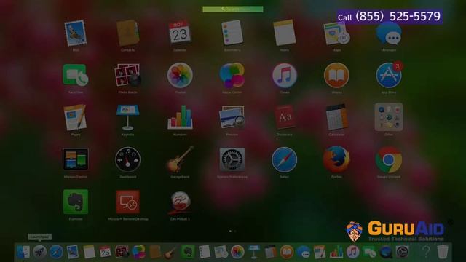Open Notes from the Dock

[89, 252]
